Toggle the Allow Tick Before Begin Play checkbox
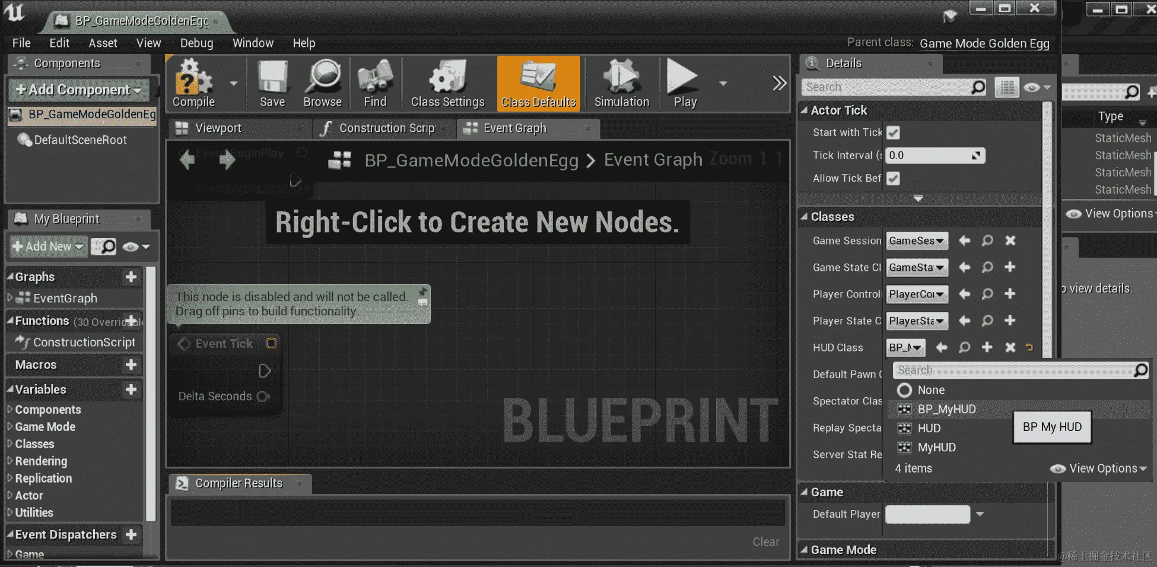 click(x=893, y=178)
